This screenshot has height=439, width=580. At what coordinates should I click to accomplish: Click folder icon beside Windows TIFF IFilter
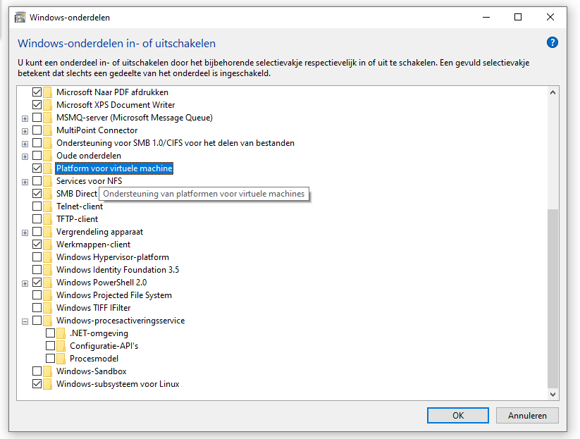(47, 308)
